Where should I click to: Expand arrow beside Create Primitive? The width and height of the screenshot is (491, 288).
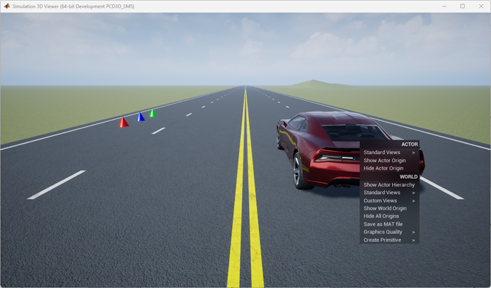click(x=413, y=240)
